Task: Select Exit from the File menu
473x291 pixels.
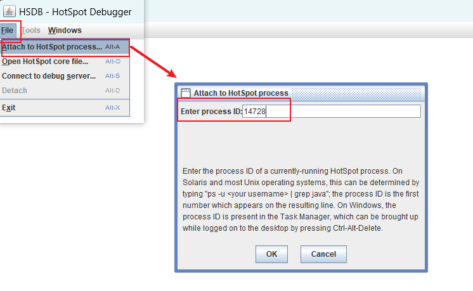Action: [x=65, y=107]
